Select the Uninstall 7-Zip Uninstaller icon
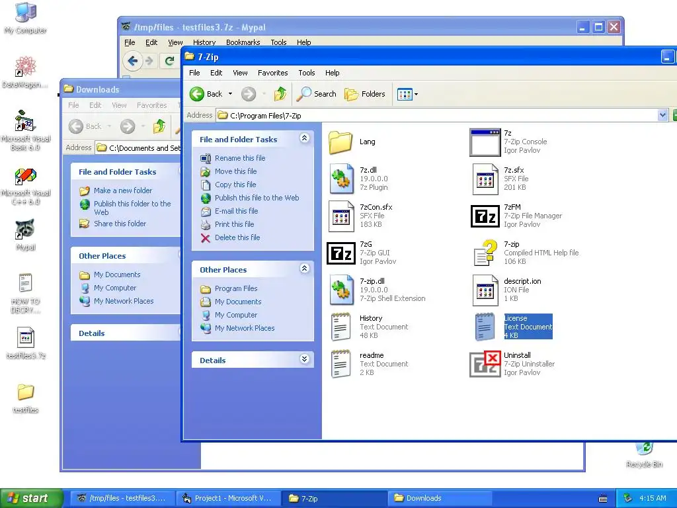This screenshot has width=677, height=508. click(485, 364)
